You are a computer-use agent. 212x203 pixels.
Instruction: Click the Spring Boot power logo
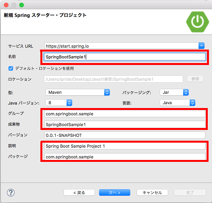[197, 22]
